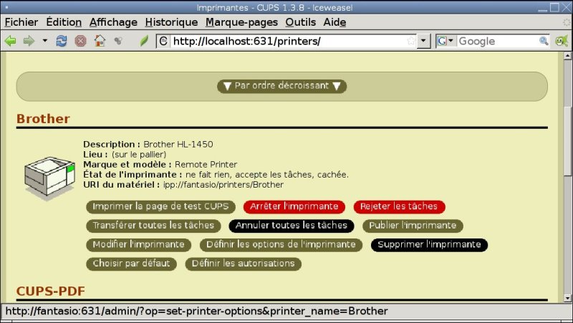Screen dimensions: 573x323
Task: Click the model text Remote Printer
Action: point(206,165)
